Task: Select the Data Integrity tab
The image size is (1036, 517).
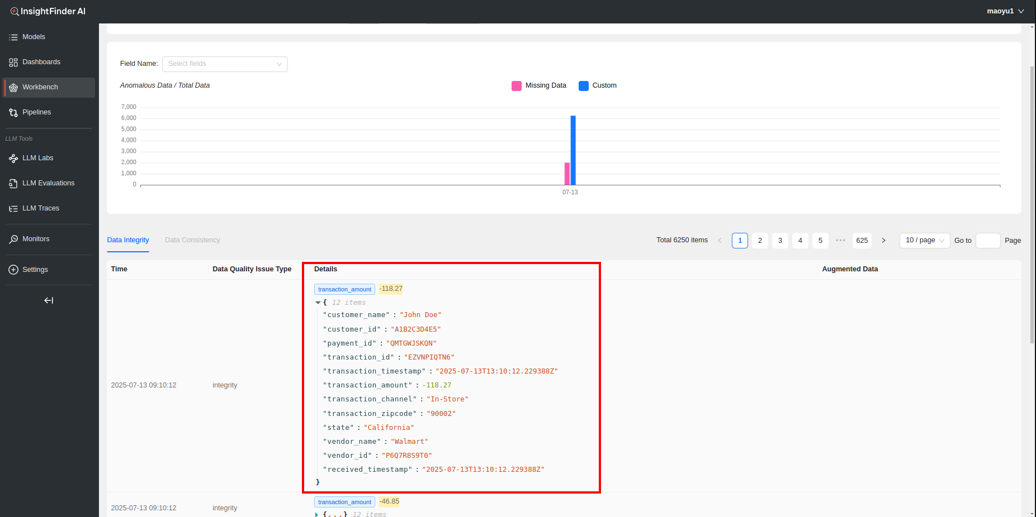Action: [128, 240]
